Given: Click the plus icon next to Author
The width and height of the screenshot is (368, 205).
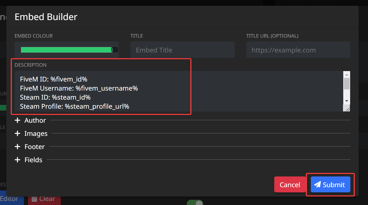Looking at the screenshot, I should pos(17,120).
